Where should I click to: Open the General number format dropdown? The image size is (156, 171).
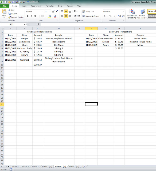pyautogui.click(x=124, y=11)
